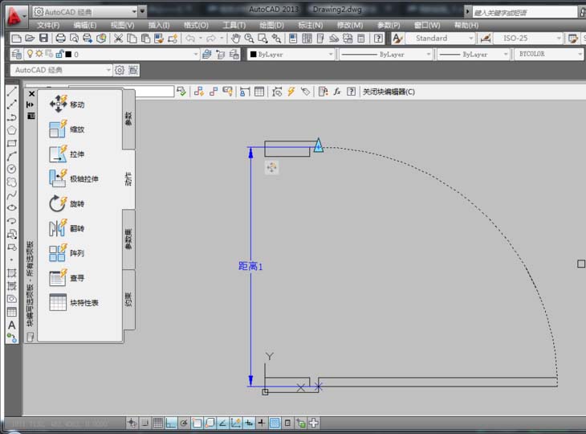Select the multiline Text tool (A)

coord(11,325)
